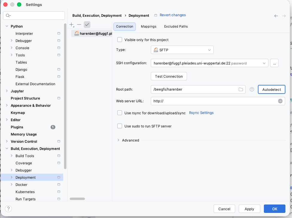Open the help button at bottom left

pos(8,209)
